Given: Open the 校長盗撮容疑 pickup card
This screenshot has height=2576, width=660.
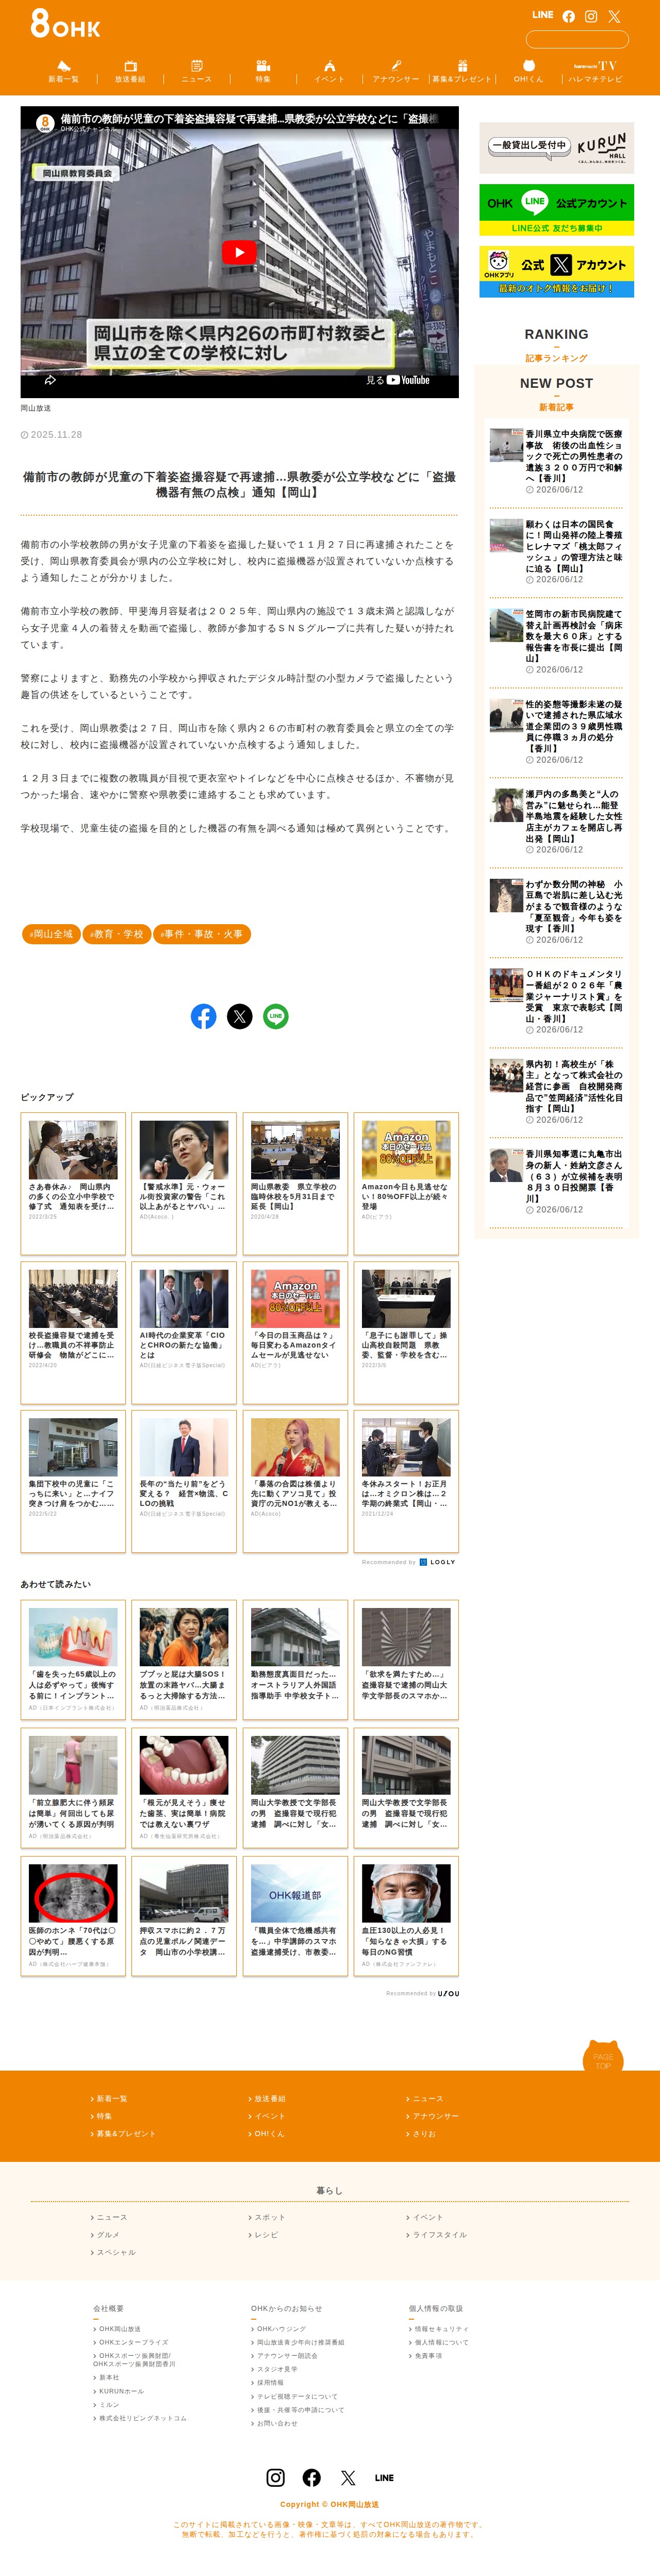Looking at the screenshot, I should tap(73, 1332).
